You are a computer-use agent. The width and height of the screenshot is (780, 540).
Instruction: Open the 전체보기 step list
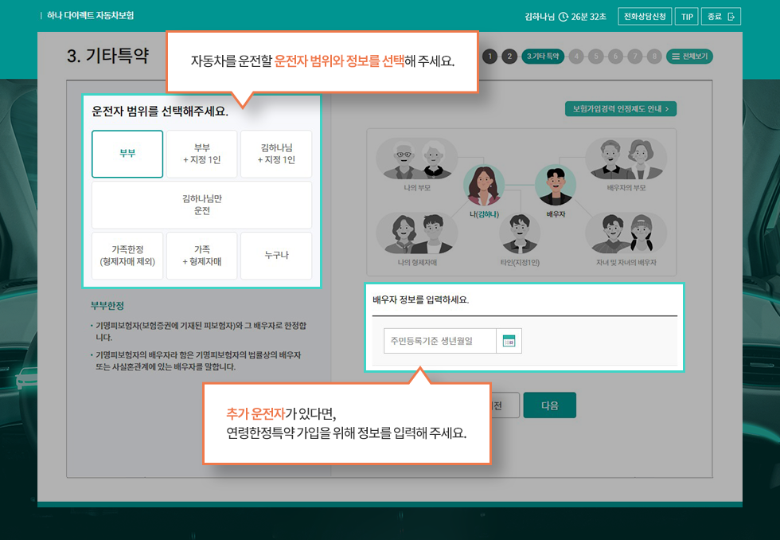pyautogui.click(x=689, y=57)
